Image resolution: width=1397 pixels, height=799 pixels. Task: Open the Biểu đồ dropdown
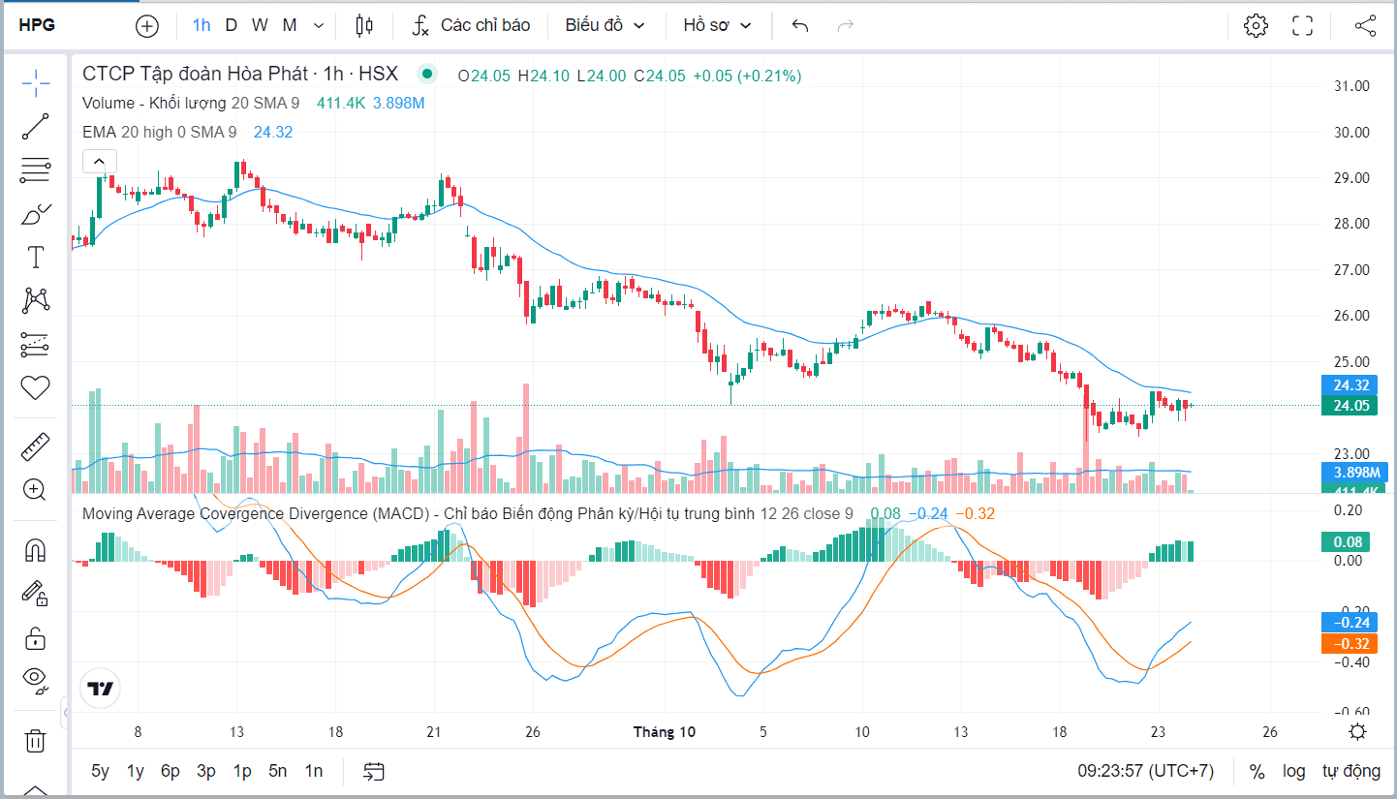click(605, 26)
